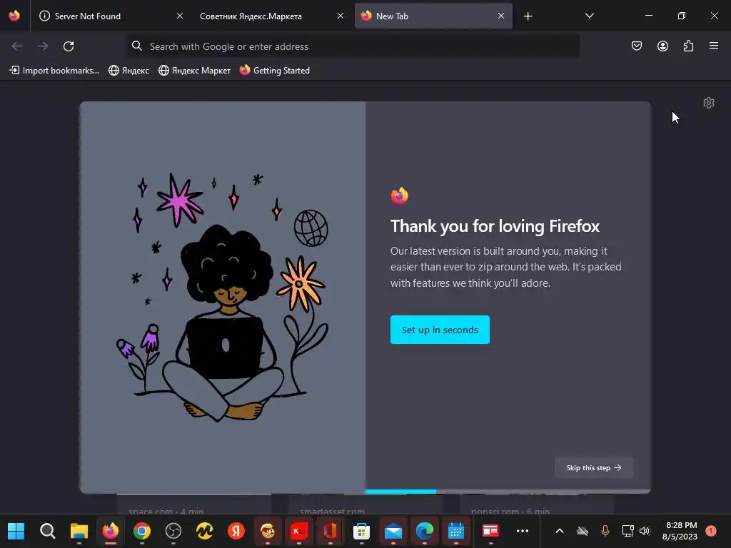The image size is (731, 548).
Task: Launch Google Chrome from taskbar
Action: 142,531
